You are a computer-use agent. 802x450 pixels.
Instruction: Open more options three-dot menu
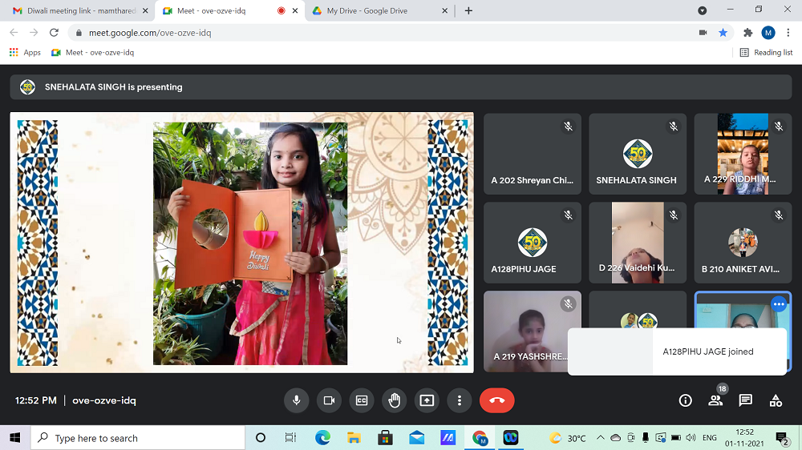460,400
